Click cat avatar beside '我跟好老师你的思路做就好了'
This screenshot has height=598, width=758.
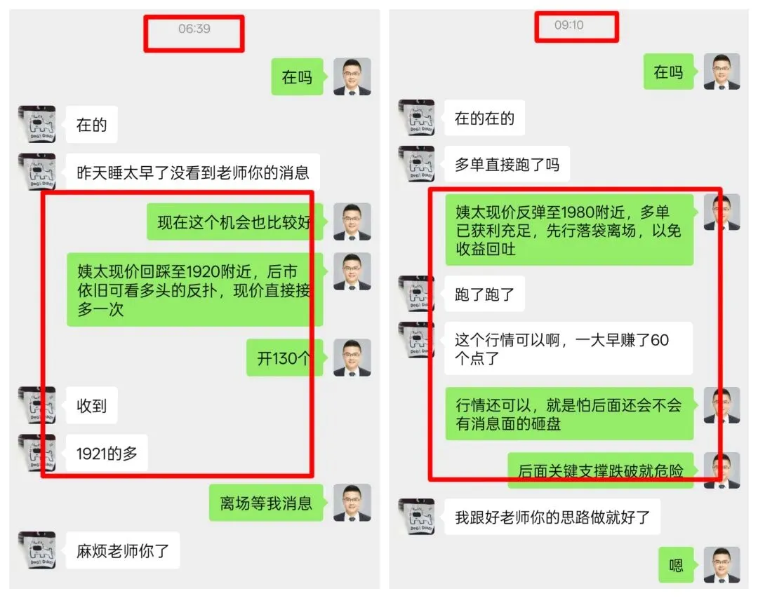pyautogui.click(x=416, y=517)
